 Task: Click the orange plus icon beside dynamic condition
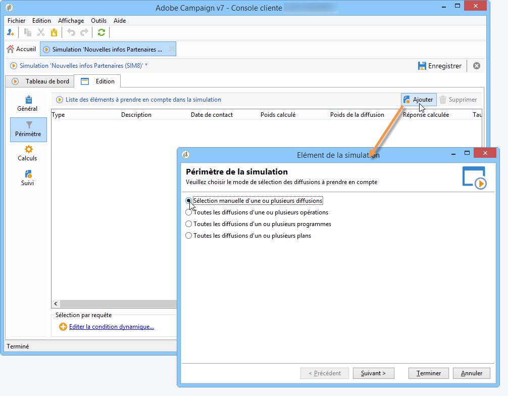(63, 327)
